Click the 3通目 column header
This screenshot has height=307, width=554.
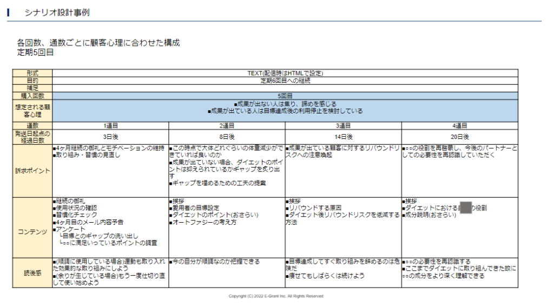[343, 126]
